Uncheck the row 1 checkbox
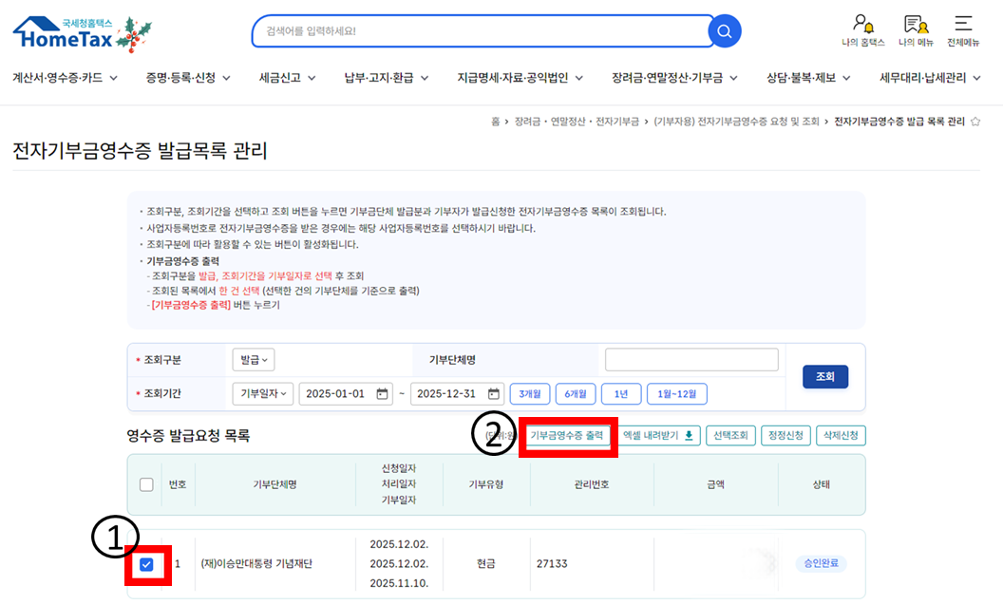Image resolution: width=1003 pixels, height=605 pixels. pos(146,565)
